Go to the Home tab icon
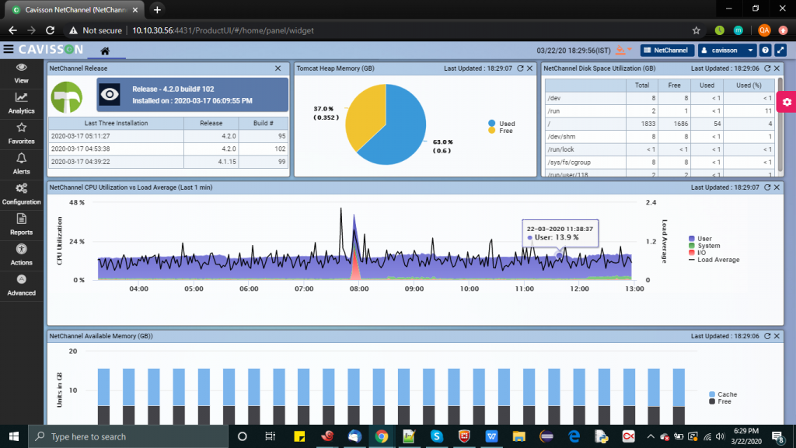 point(105,51)
